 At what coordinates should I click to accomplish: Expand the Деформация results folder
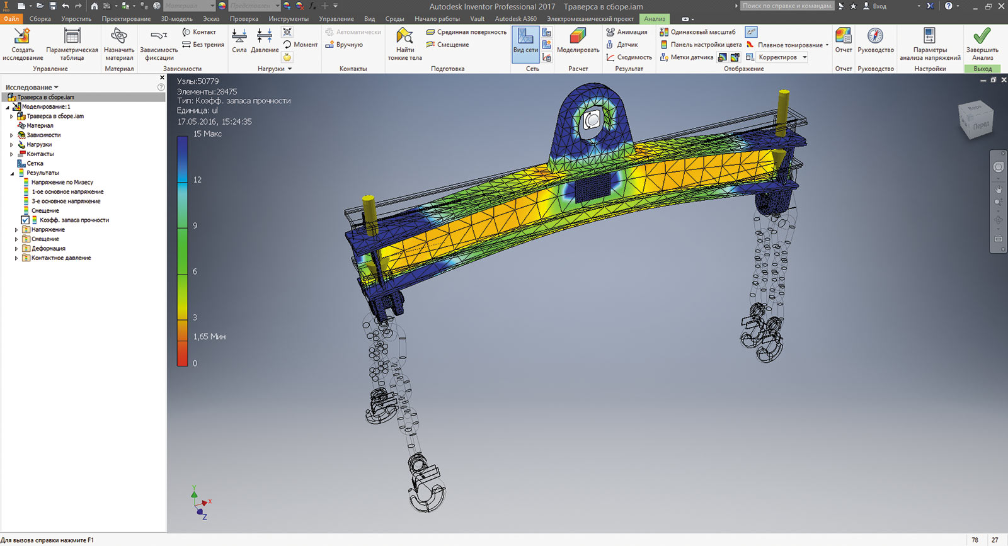(16, 249)
